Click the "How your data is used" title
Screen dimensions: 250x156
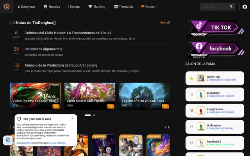(x=37, y=119)
